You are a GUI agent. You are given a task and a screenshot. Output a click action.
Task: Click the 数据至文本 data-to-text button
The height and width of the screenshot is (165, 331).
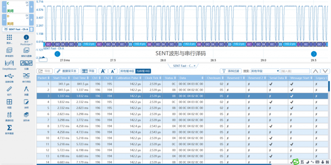coord(67,71)
